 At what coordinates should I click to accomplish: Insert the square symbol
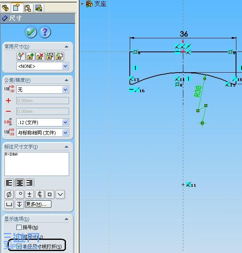click(x=50, y=194)
